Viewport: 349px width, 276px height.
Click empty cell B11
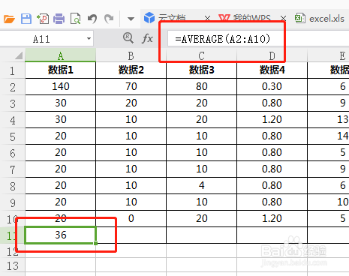(131, 235)
